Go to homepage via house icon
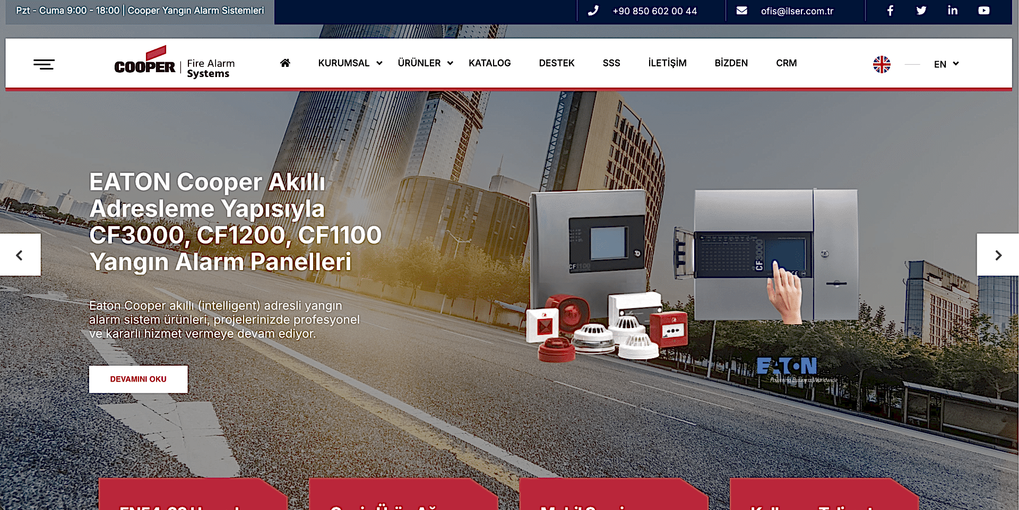Viewport: 1019px width, 510px height. coord(285,63)
